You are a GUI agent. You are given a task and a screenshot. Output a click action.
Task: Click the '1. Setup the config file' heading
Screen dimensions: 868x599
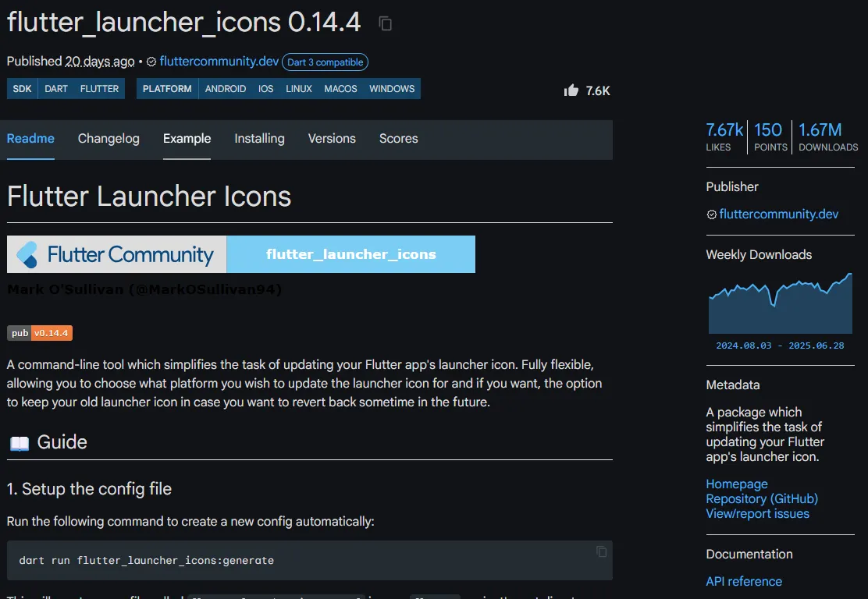(x=89, y=489)
